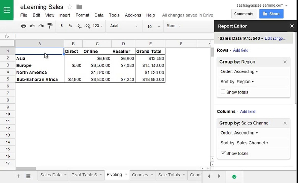Open the Add-ons menu
Viewport: 298px width, 183px height.
(x=133, y=15)
